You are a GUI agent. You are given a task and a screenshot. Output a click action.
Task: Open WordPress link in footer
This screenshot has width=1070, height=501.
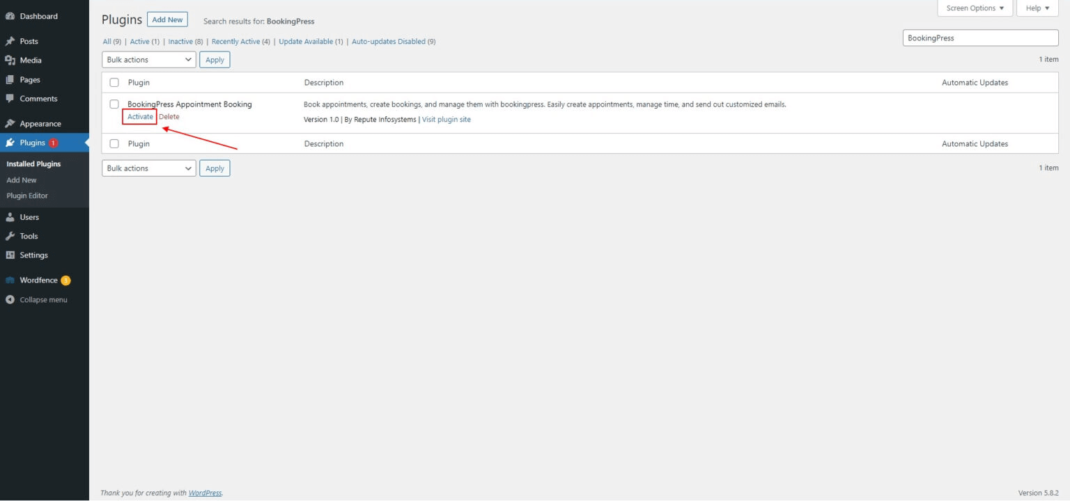tap(205, 493)
